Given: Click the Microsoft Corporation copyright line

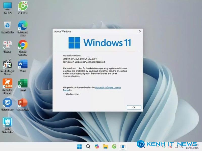Looking at the screenshot, I should [x=84, y=62].
